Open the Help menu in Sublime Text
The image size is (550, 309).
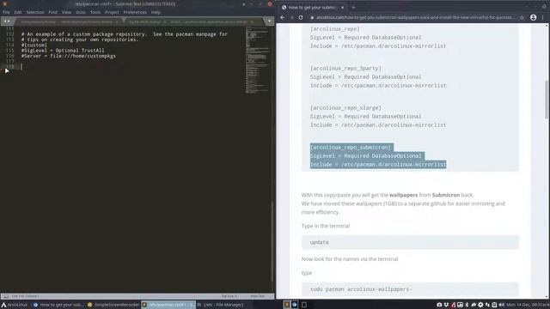(156, 12)
